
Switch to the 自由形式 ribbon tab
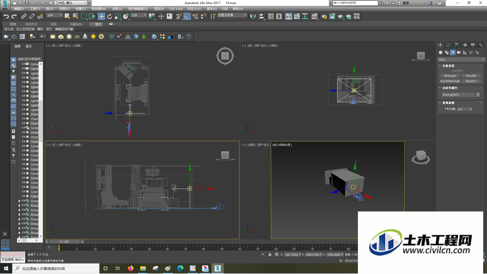(x=31, y=24)
